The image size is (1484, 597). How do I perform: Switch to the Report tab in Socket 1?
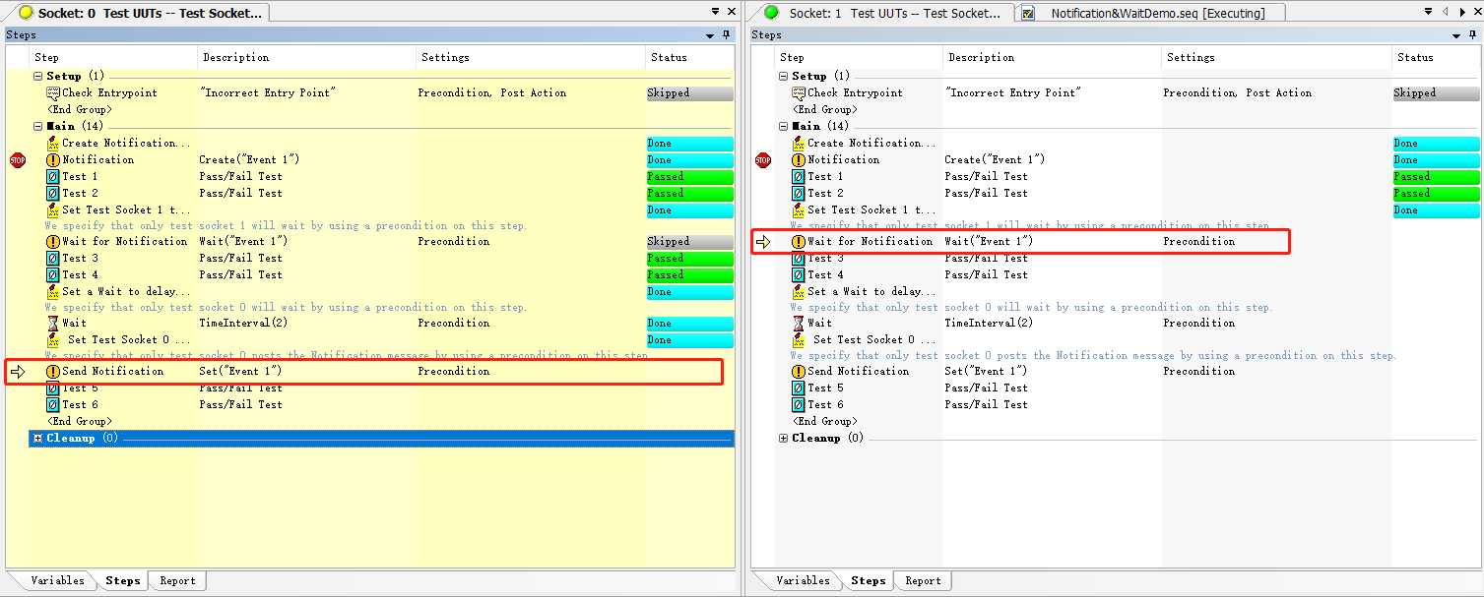coord(923,580)
